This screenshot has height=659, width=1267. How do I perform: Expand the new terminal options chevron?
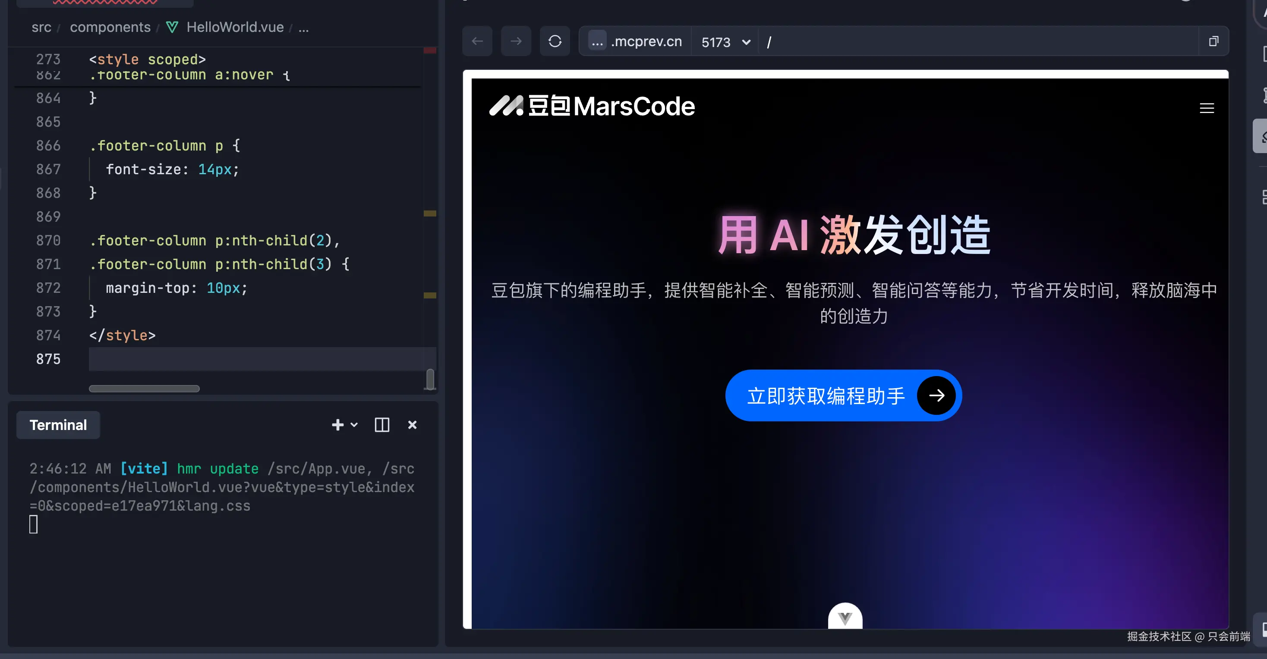pyautogui.click(x=354, y=424)
